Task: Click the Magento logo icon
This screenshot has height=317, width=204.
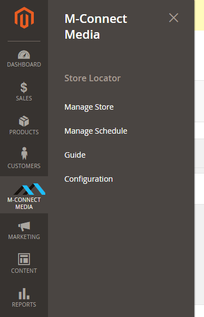Action: point(24,18)
